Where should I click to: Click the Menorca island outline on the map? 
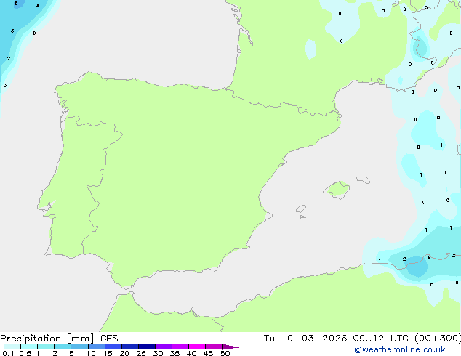pyautogui.click(x=364, y=179)
